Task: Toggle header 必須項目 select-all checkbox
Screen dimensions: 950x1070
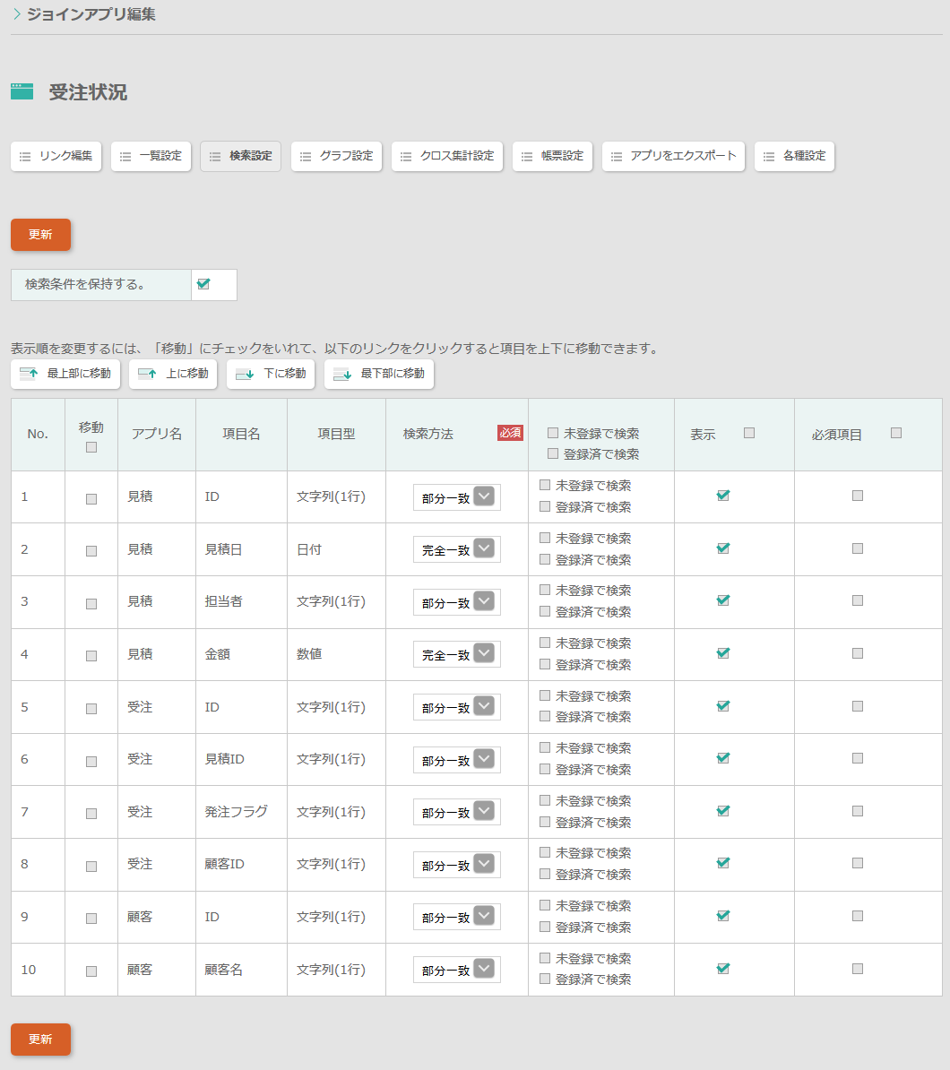Action: pyautogui.click(x=897, y=433)
